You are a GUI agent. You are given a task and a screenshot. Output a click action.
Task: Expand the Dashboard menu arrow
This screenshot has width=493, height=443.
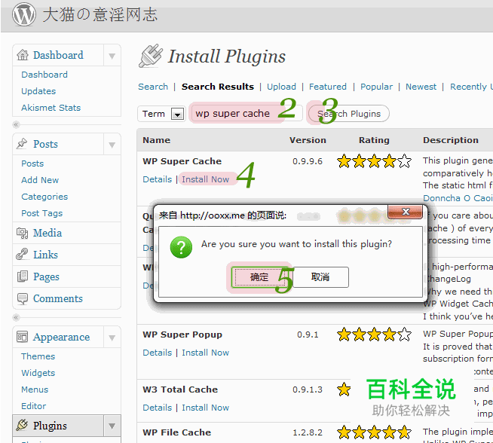point(112,56)
